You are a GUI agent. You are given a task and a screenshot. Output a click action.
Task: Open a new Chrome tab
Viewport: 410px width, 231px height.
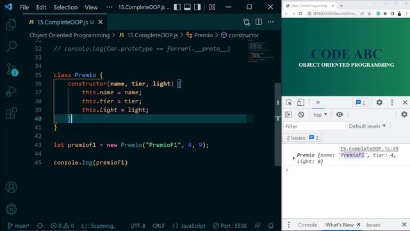click(341, 6)
